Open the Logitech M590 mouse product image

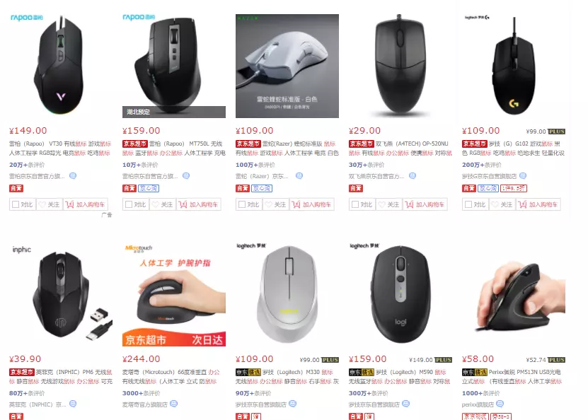point(400,294)
